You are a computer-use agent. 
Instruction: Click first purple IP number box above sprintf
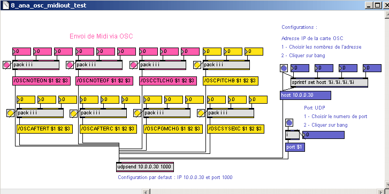[x=300, y=68]
